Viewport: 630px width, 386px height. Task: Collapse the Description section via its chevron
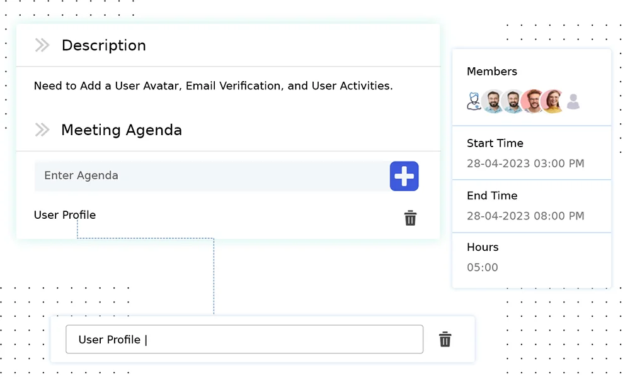[42, 45]
